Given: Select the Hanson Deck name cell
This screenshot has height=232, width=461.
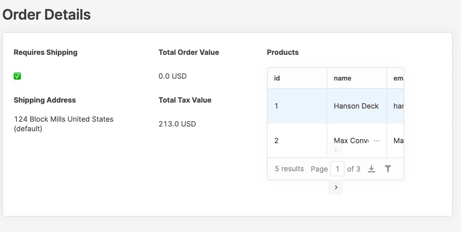Looking at the screenshot, I should click(356, 106).
